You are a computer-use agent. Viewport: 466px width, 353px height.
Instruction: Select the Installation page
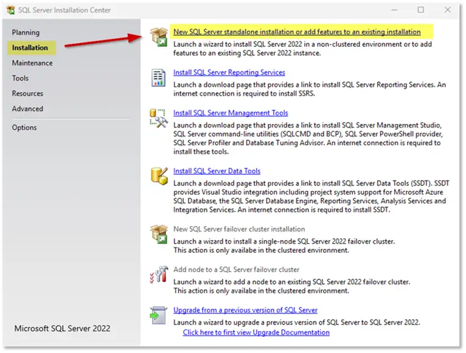pyautogui.click(x=30, y=48)
